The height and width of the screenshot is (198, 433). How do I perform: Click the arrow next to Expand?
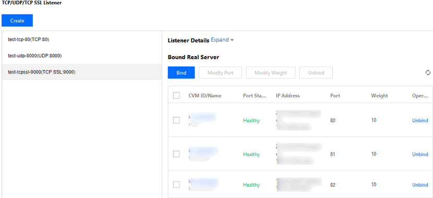[232, 40]
